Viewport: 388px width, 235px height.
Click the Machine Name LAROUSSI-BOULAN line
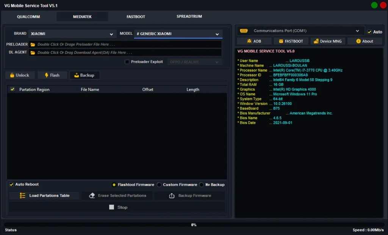(x=272, y=65)
